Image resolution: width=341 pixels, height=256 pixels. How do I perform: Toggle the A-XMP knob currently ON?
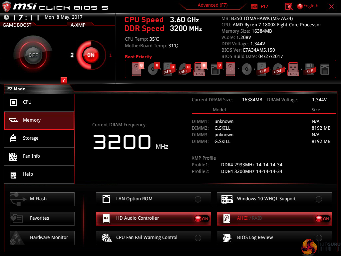91,55
